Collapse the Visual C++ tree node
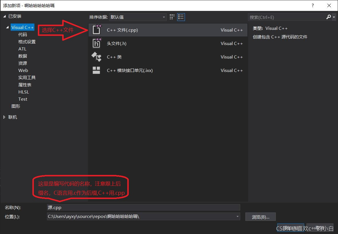The image size is (338, 234). [7, 27]
